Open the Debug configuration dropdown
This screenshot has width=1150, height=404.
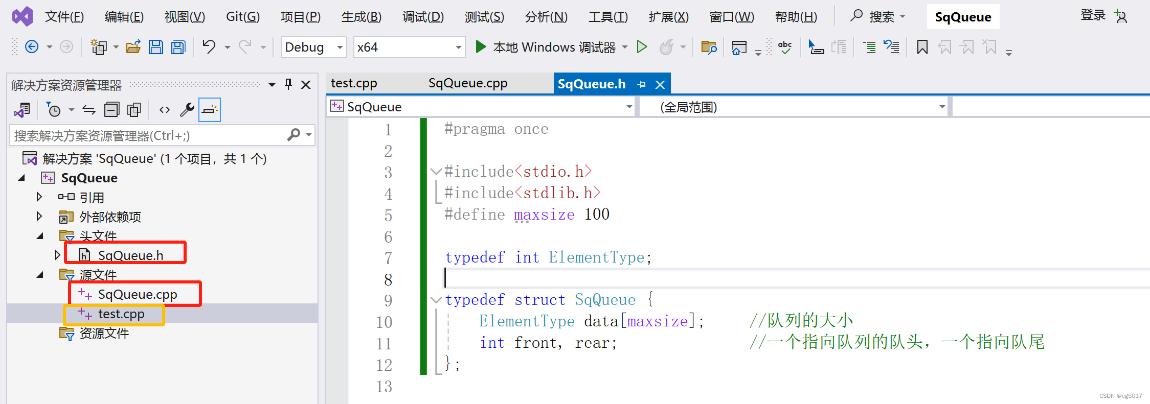click(x=313, y=47)
